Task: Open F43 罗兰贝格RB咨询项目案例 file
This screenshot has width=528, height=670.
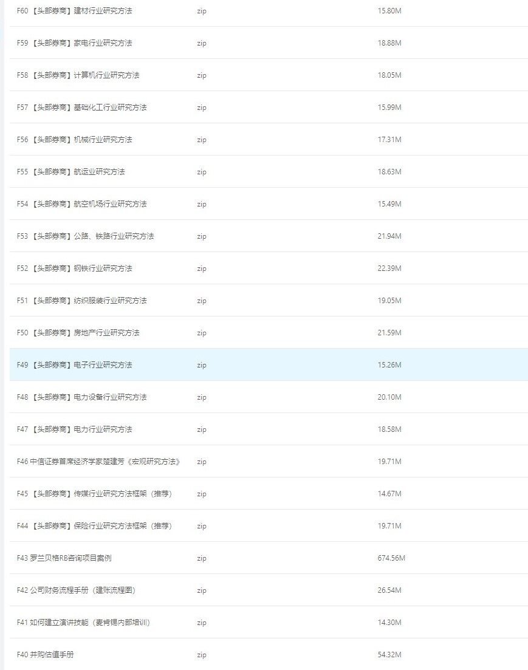Action: 64,558
